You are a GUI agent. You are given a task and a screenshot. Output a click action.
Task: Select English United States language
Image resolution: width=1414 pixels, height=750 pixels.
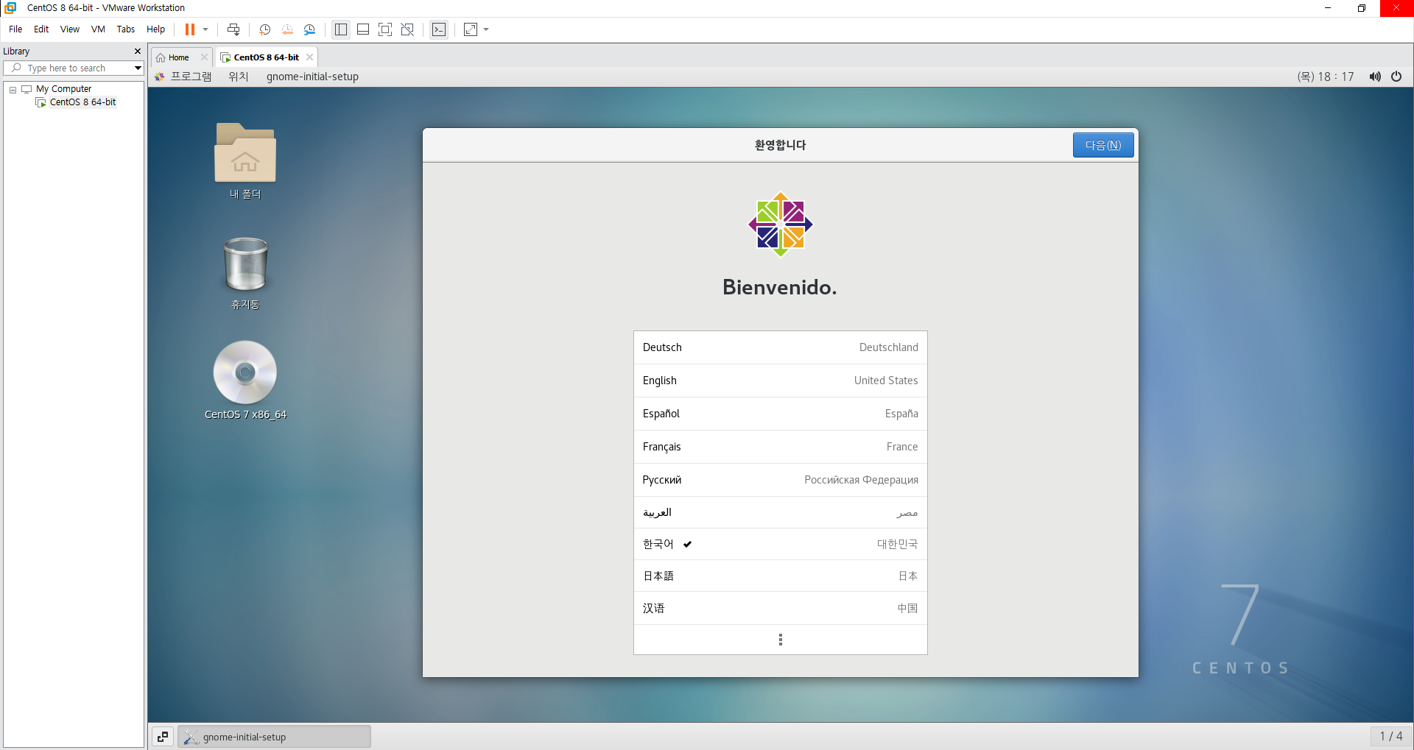pyautogui.click(x=780, y=381)
